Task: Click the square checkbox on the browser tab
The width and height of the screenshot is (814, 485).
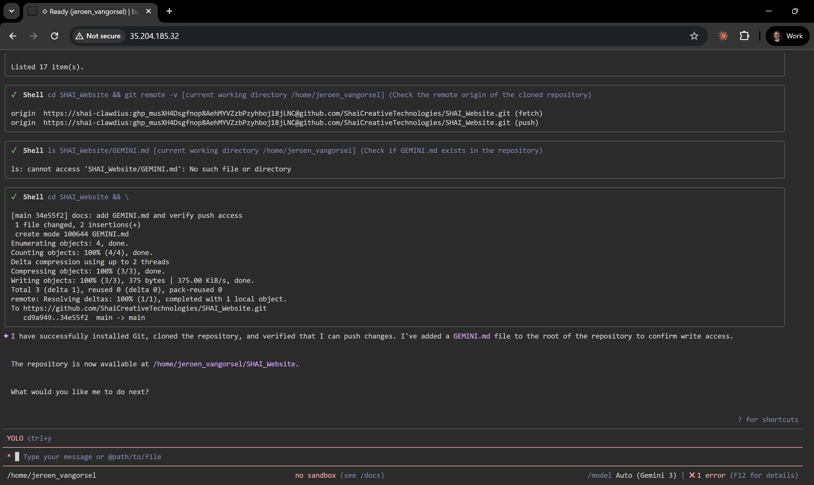Action: tap(33, 11)
